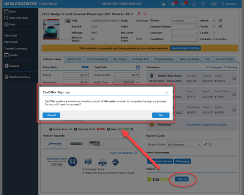Add an alert with the plus icon
Image resolution: width=244 pixels, height=195 pixels.
220,20
